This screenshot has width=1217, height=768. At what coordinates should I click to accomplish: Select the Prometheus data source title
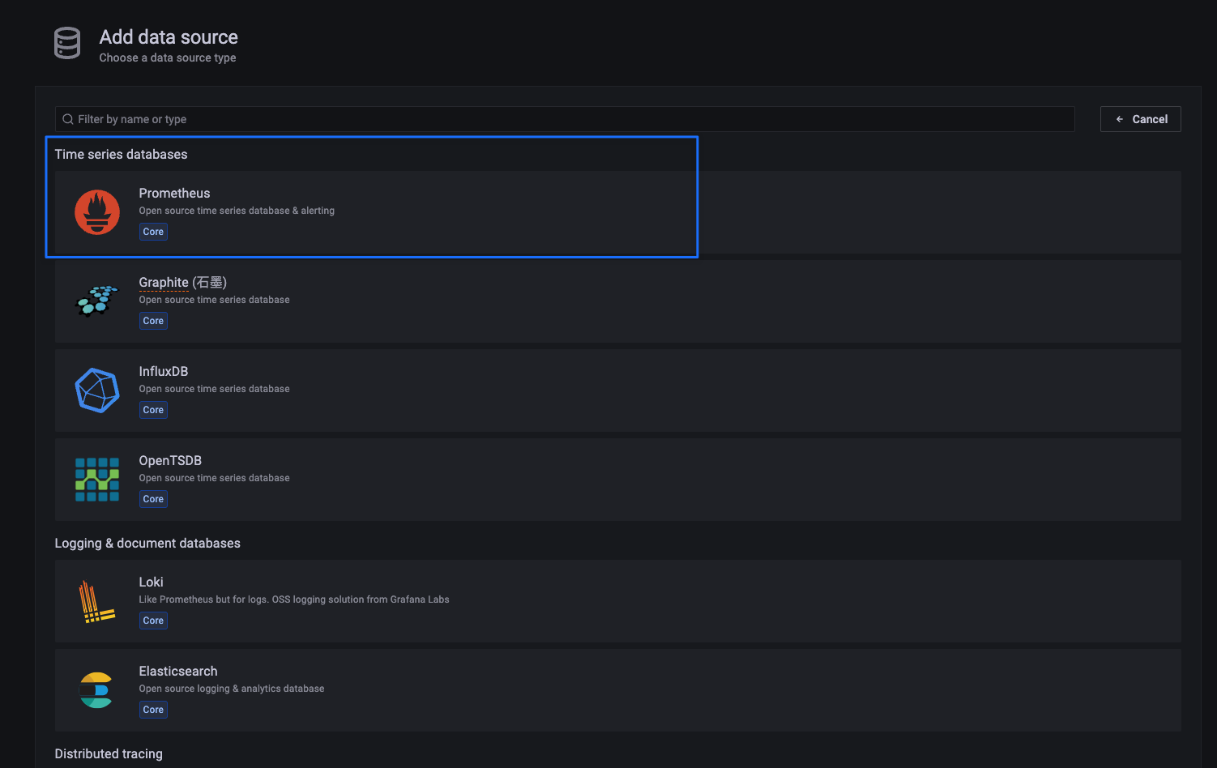pos(174,193)
